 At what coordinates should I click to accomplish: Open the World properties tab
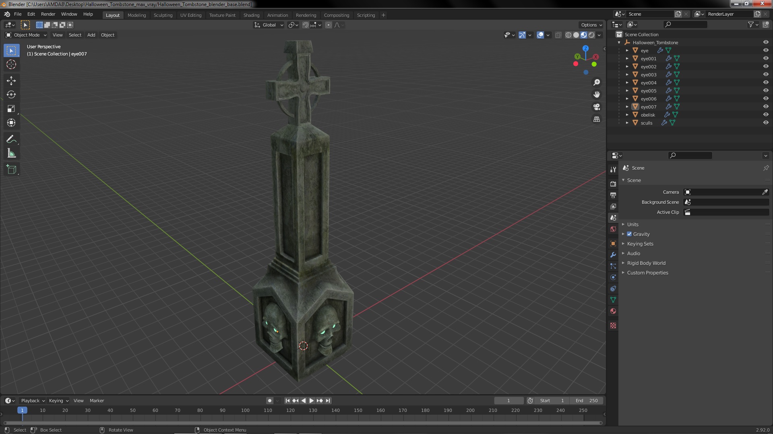[613, 229]
